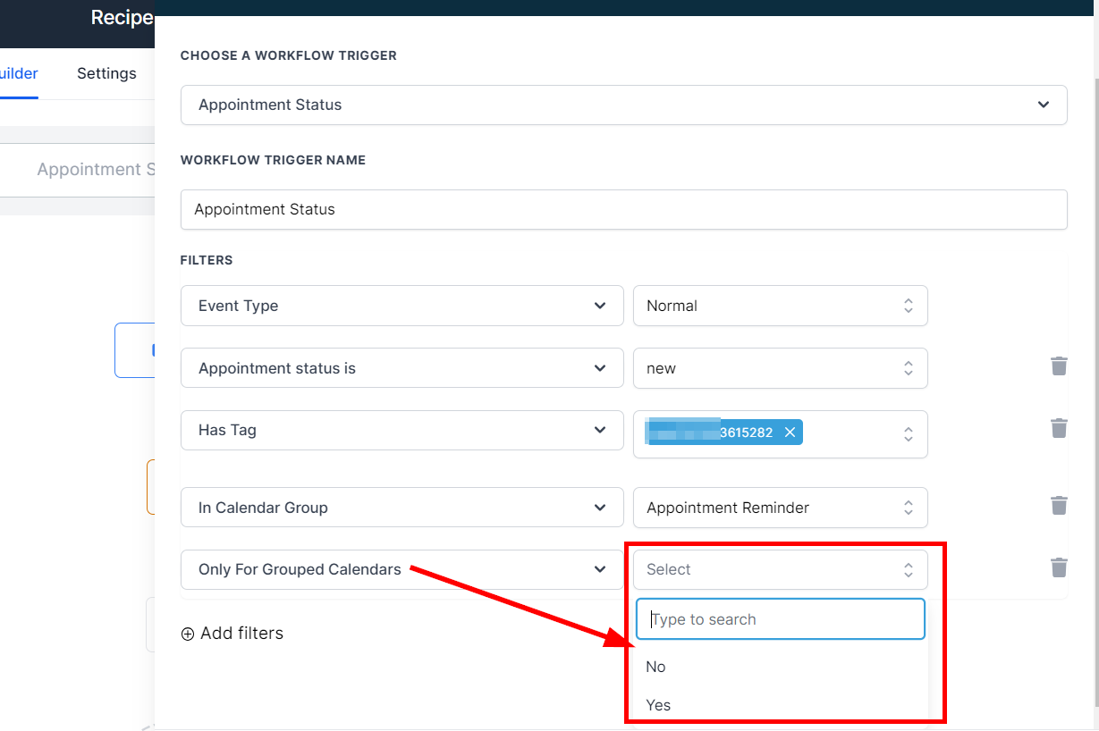
Task: Choose No from the dropdown list
Action: click(x=656, y=667)
